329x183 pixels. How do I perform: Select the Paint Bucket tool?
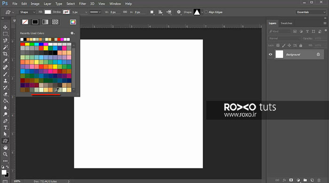pos(5,101)
